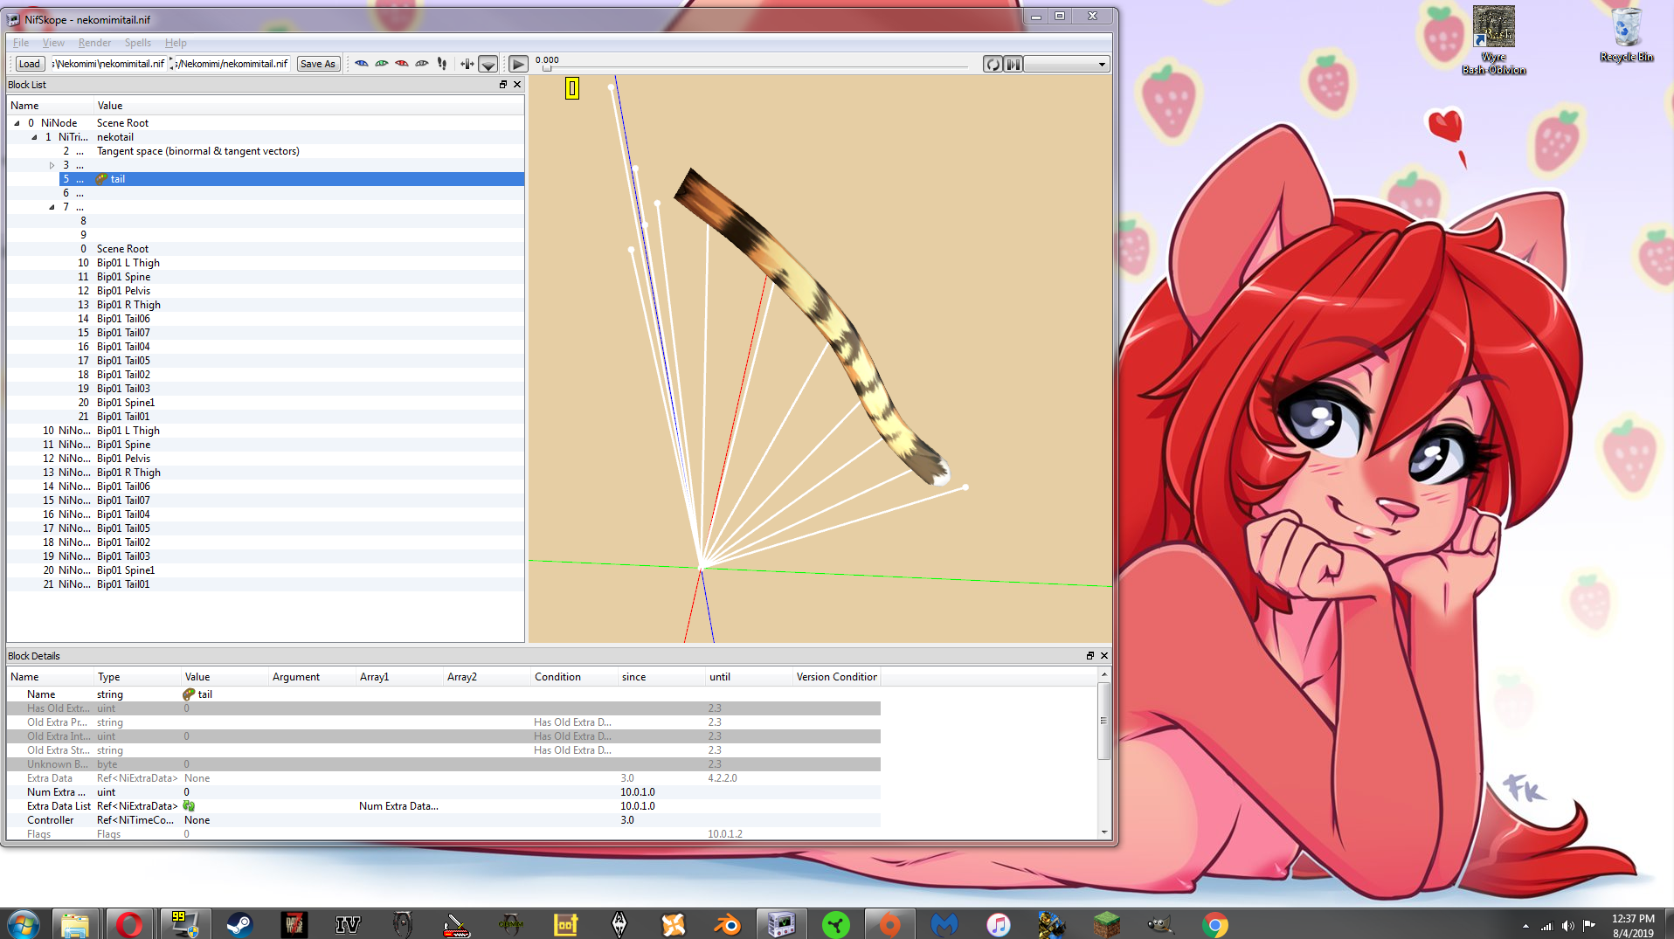The height and width of the screenshot is (939, 1674).
Task: Open GIMP from taskbar
Action: 1161,924
